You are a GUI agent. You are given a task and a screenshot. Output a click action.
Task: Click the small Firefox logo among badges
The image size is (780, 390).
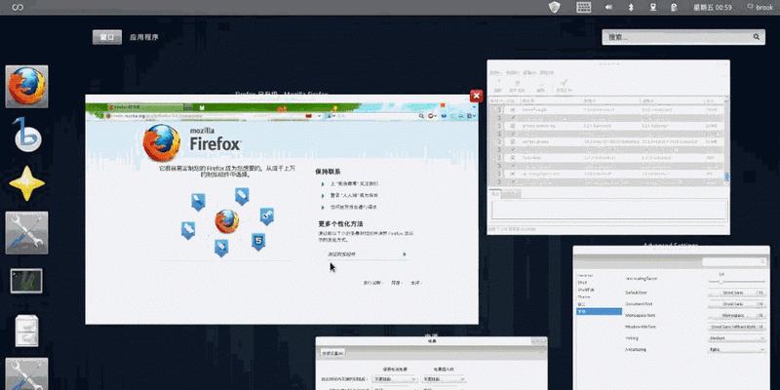click(227, 221)
